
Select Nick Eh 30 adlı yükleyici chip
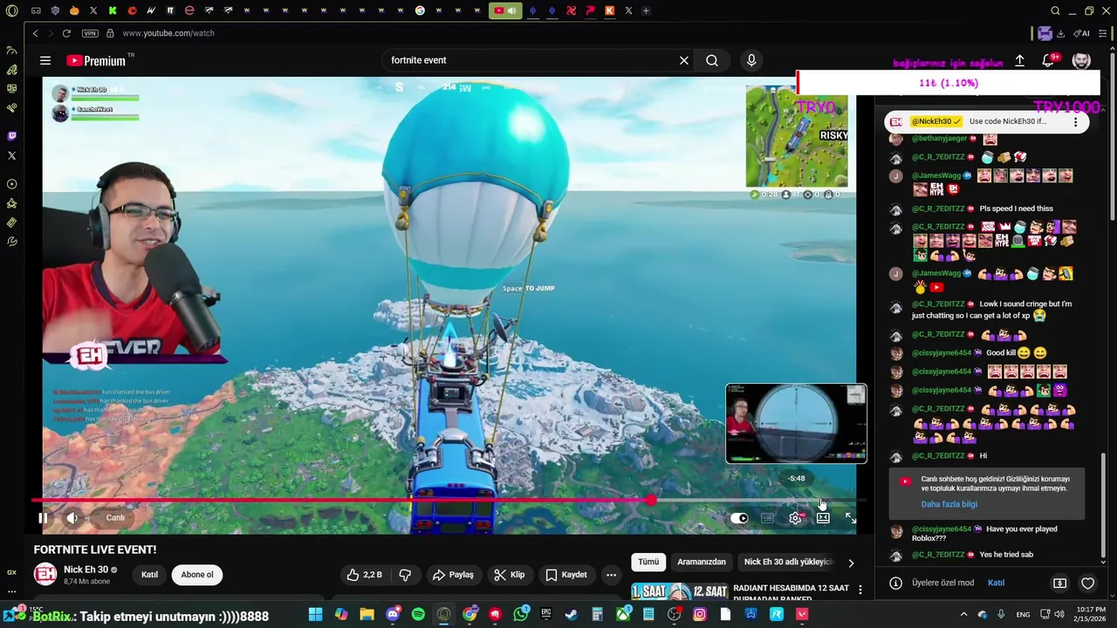(789, 563)
